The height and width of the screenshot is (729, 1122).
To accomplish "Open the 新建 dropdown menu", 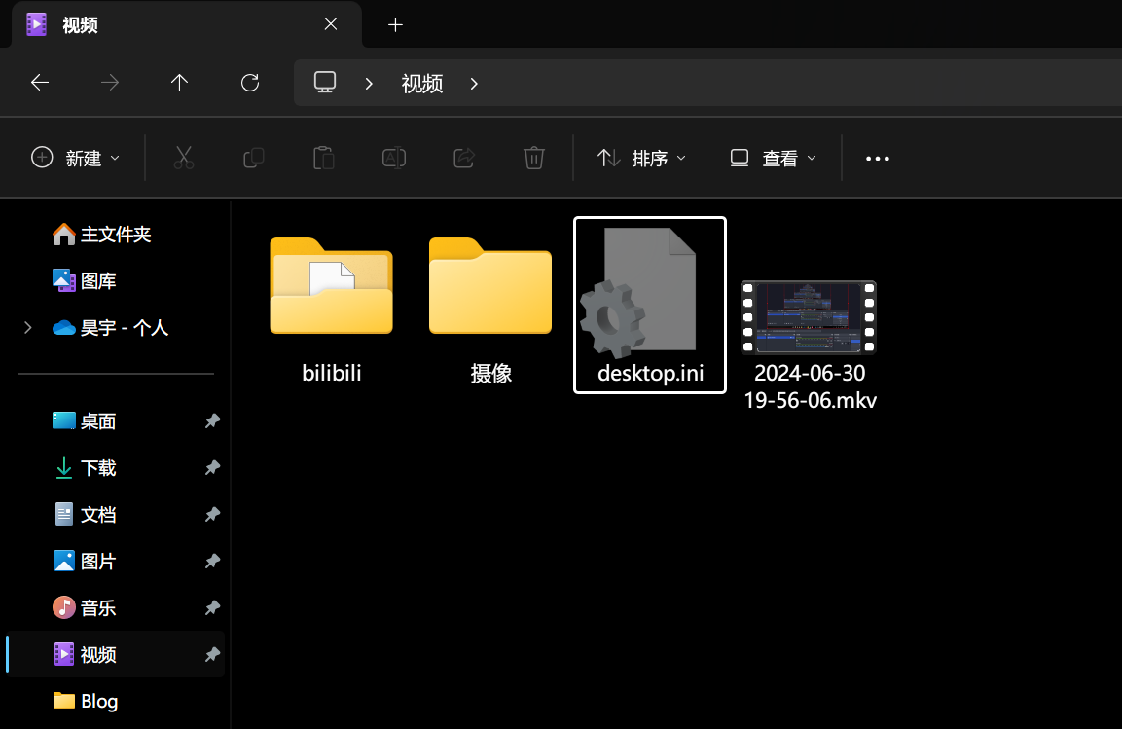I will click(76, 158).
